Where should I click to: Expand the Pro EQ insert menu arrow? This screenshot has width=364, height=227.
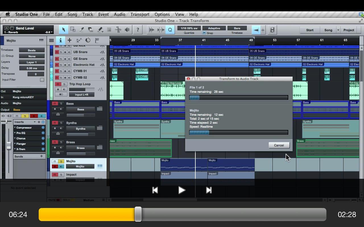(15, 133)
